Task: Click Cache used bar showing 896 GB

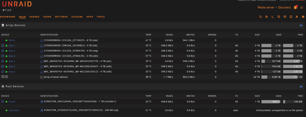Action: 271,102
